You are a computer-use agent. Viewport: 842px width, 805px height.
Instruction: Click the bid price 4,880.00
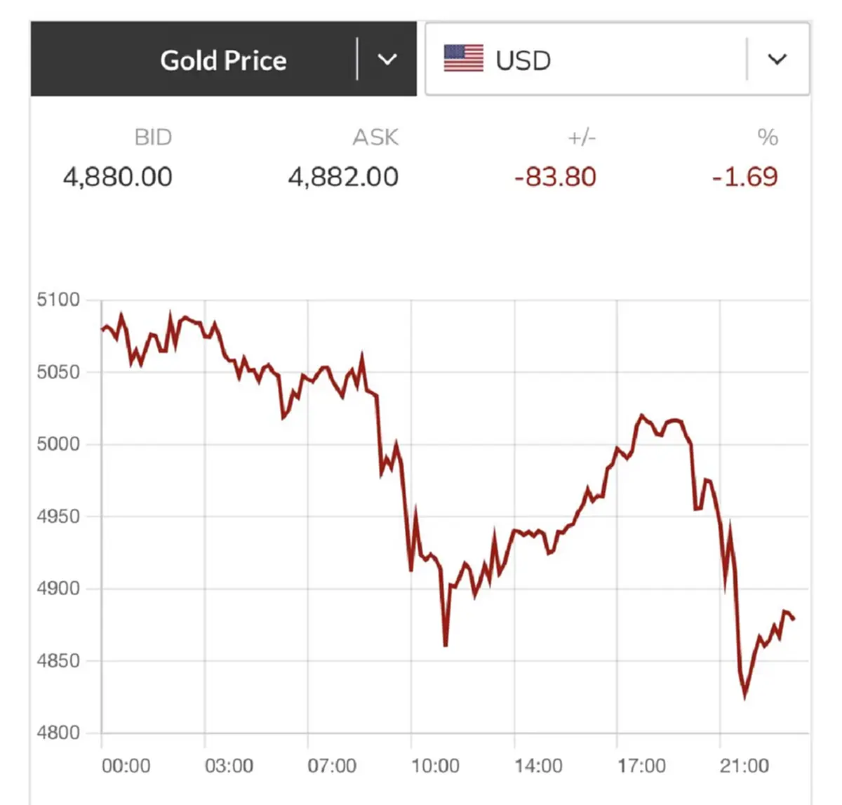[118, 177]
